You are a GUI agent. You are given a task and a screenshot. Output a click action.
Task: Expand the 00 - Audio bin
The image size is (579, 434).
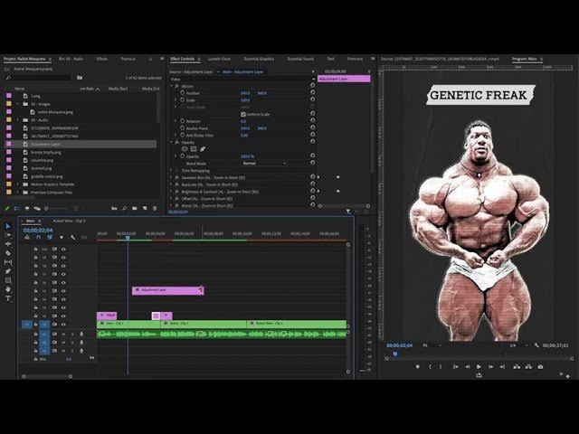[x=18, y=120]
